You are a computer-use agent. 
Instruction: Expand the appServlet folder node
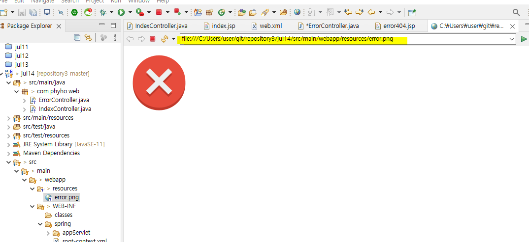tap(48, 233)
